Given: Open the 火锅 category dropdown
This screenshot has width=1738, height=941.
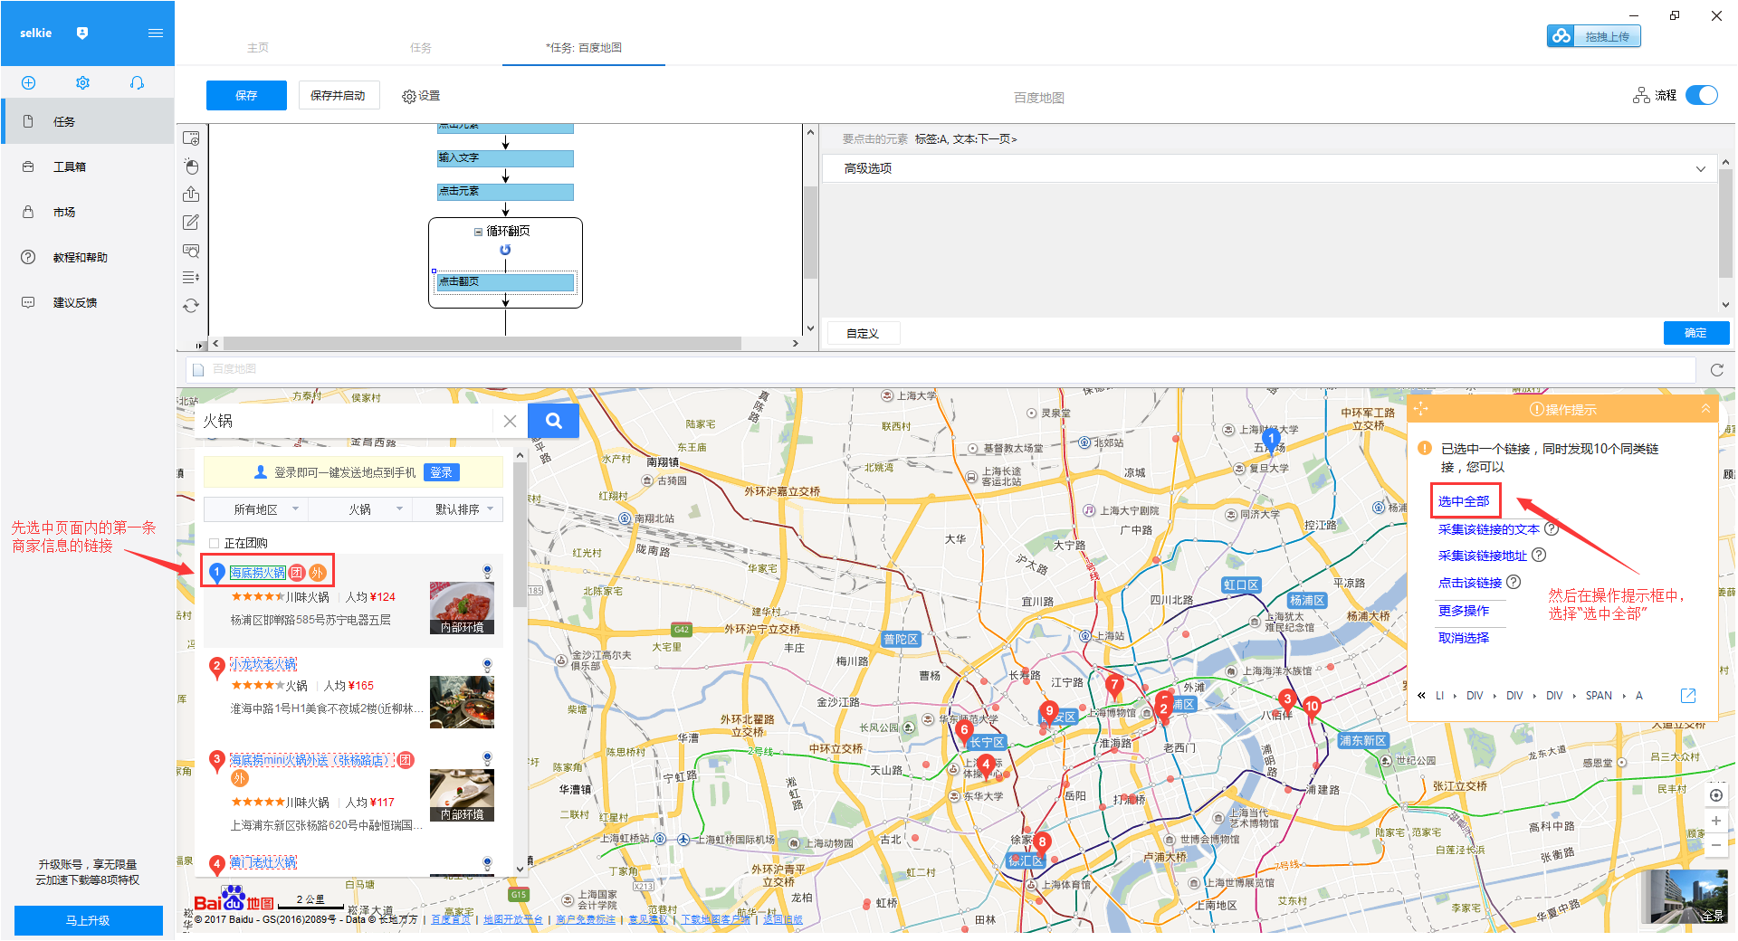Looking at the screenshot, I should [360, 509].
